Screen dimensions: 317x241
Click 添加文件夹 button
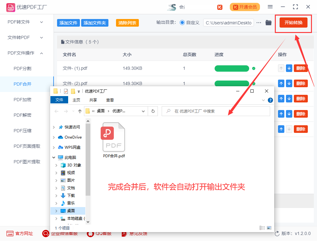point(94,23)
